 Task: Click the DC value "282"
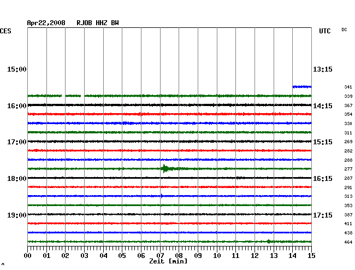click(348, 151)
